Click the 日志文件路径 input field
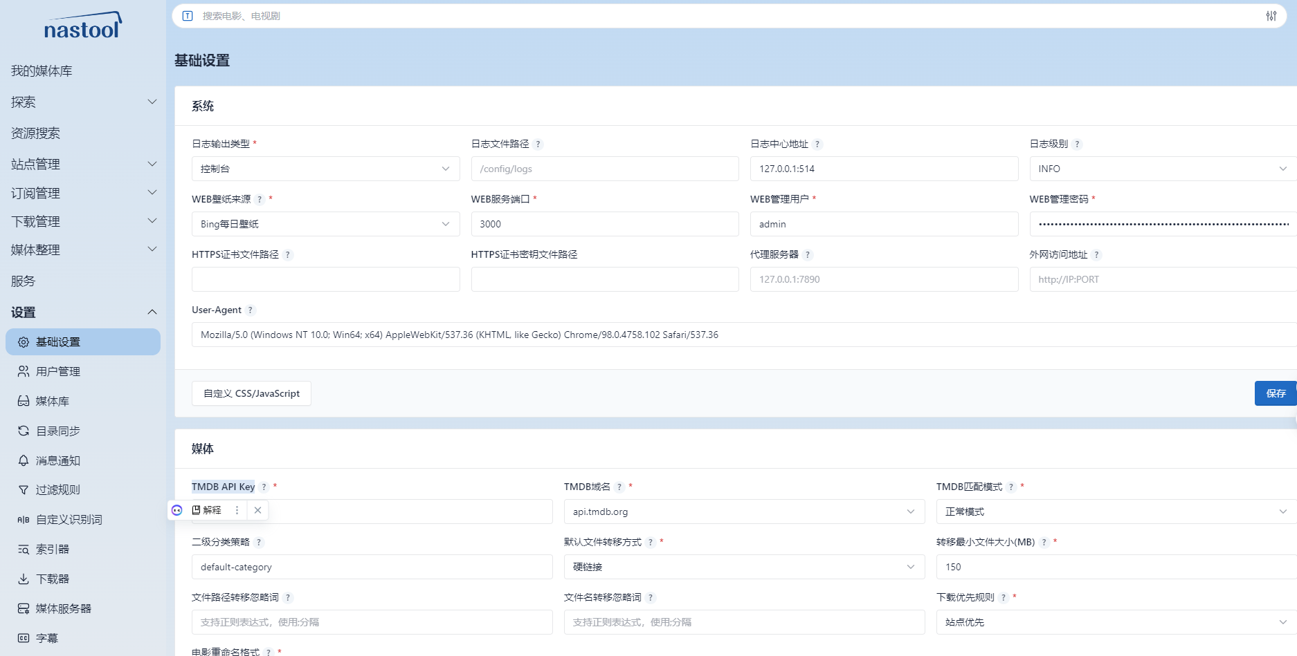The width and height of the screenshot is (1297, 656). (x=605, y=169)
